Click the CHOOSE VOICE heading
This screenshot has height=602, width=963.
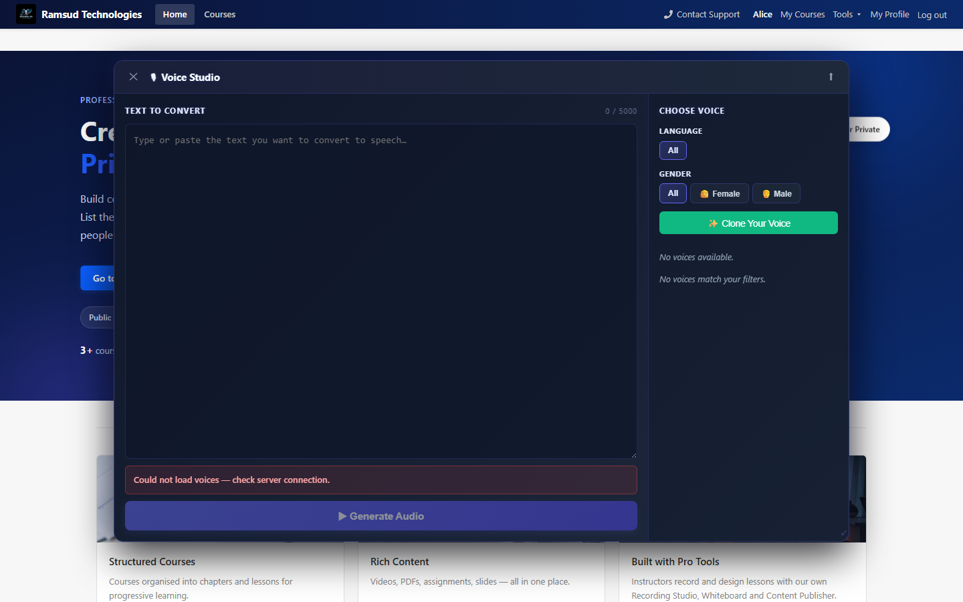coord(691,111)
